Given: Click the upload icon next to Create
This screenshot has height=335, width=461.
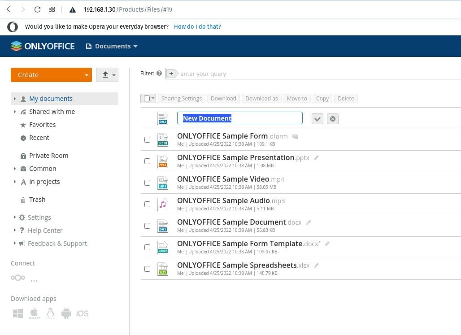Looking at the screenshot, I should 104,74.
